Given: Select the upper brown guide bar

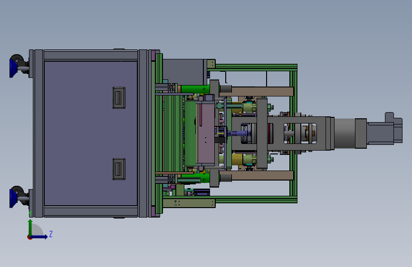Looking at the screenshot, I should [262, 91].
